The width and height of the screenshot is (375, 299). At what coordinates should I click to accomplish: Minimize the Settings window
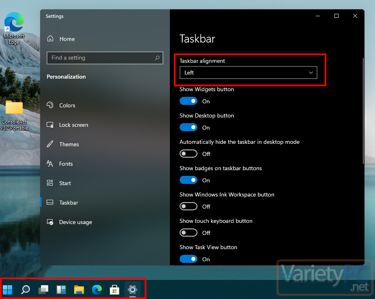tap(318, 16)
